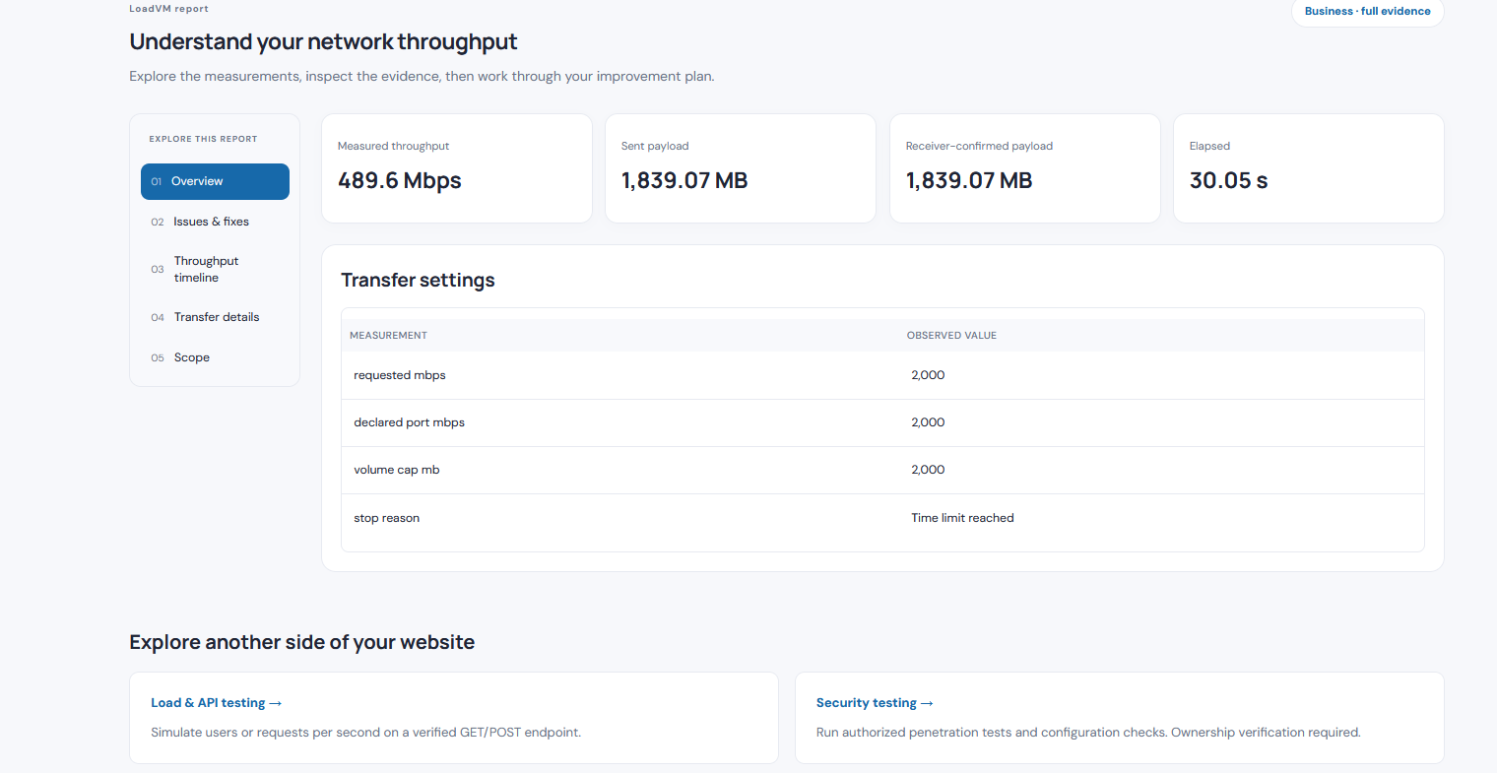The image size is (1497, 773).
Task: Click the '2,000' value for requested mbps
Action: (928, 375)
